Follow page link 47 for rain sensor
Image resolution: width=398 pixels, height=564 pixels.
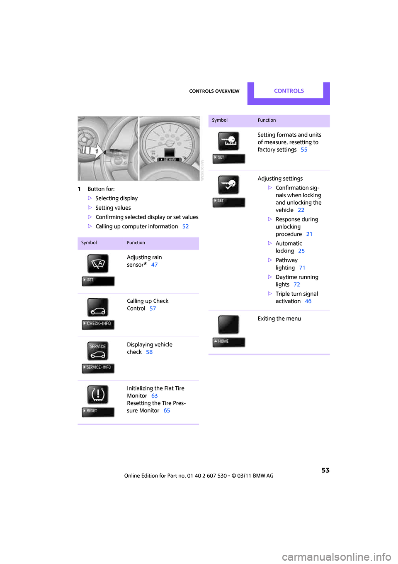click(154, 265)
